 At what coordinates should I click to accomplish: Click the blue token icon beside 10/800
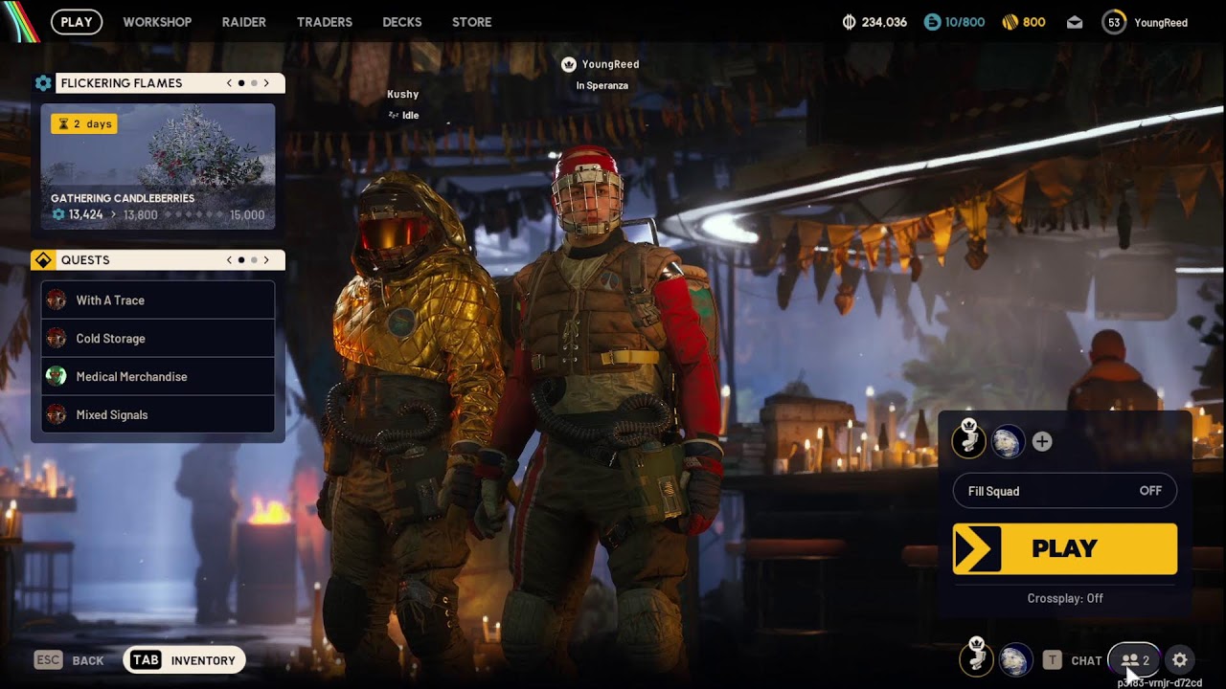tap(932, 22)
